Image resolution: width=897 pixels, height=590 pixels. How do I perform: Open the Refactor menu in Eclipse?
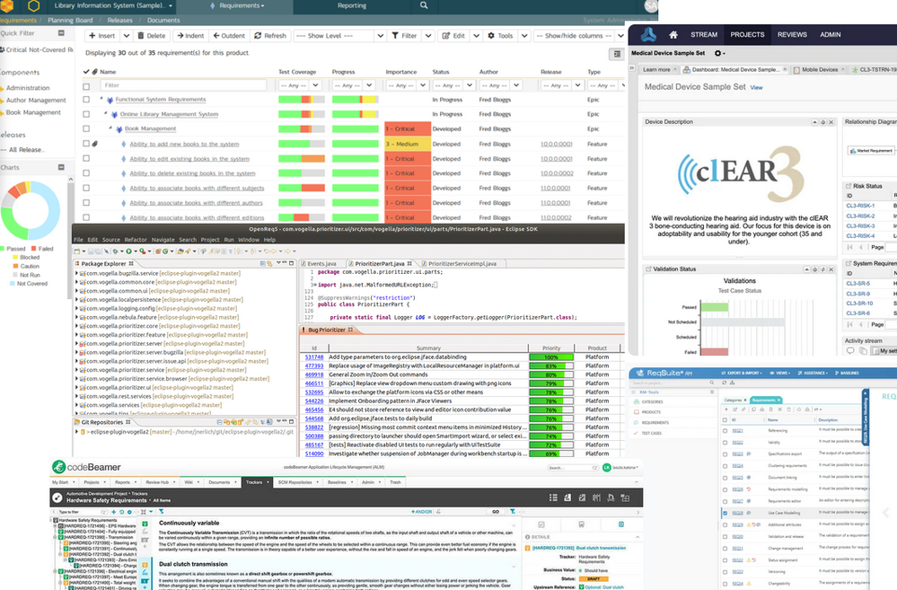point(136,240)
